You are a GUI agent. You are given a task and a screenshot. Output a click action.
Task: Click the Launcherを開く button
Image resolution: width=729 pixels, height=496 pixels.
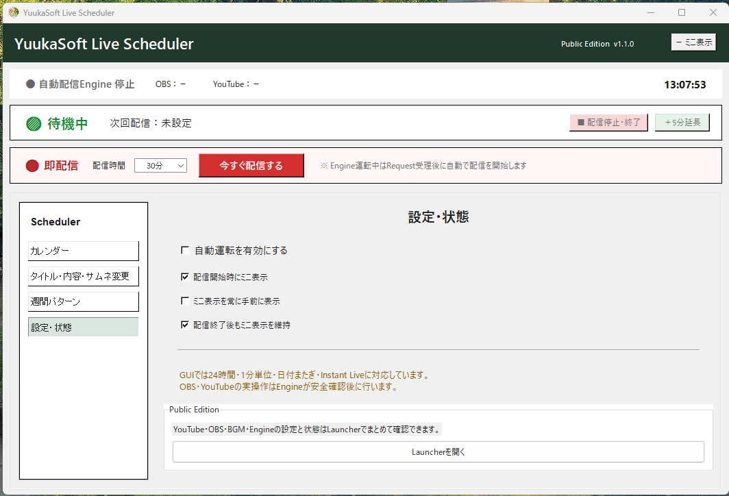438,452
